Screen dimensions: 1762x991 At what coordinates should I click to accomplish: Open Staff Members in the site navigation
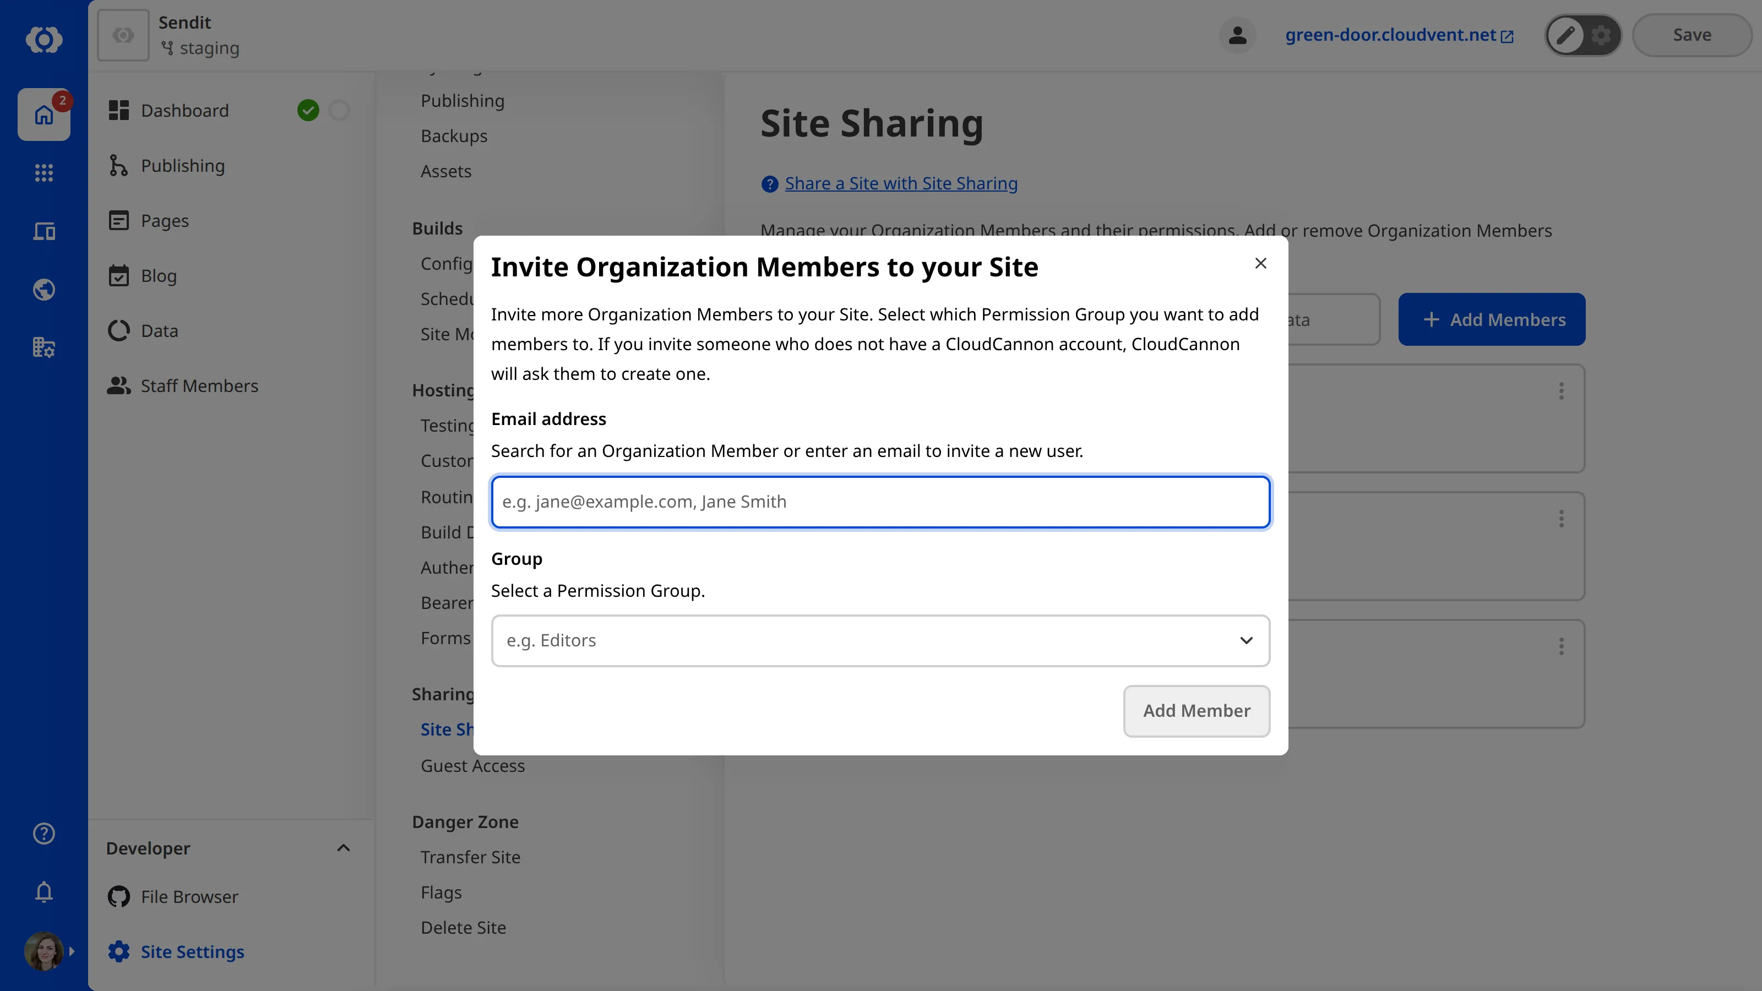pos(199,386)
